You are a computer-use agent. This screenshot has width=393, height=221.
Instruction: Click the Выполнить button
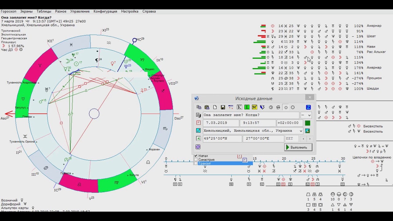pyautogui.click(x=298, y=147)
